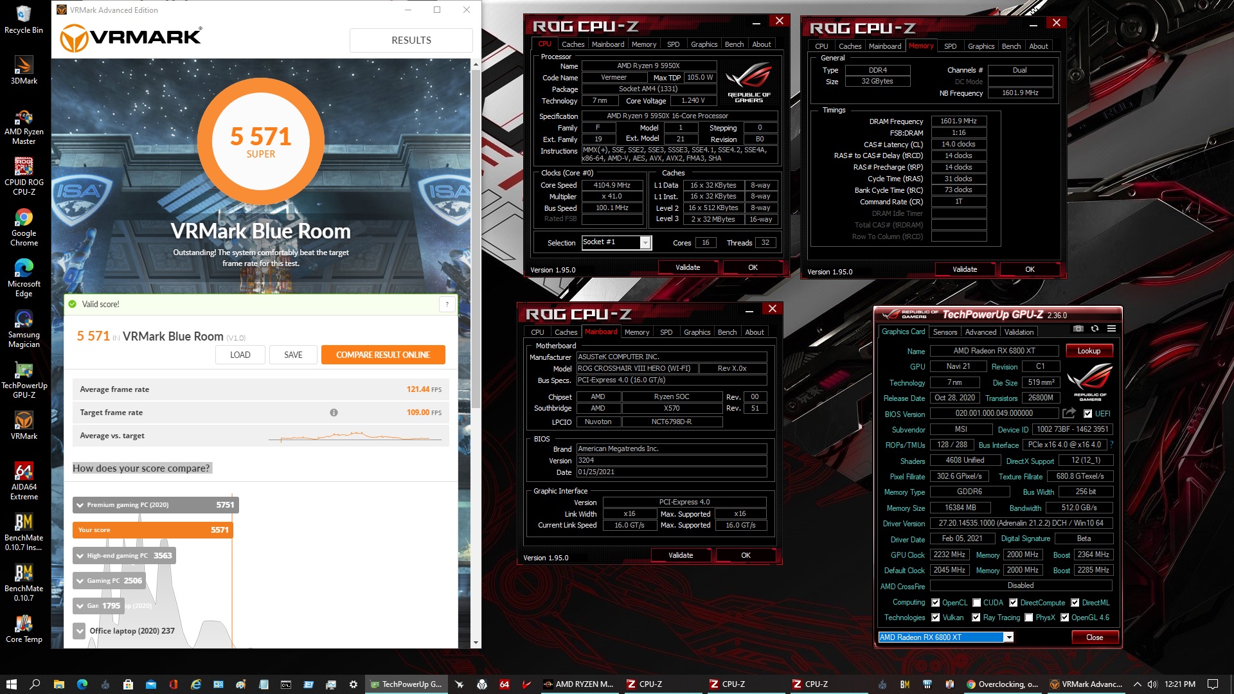
Task: Open BenchMate 0.10.7 Installer desktop icon
Action: [24, 532]
